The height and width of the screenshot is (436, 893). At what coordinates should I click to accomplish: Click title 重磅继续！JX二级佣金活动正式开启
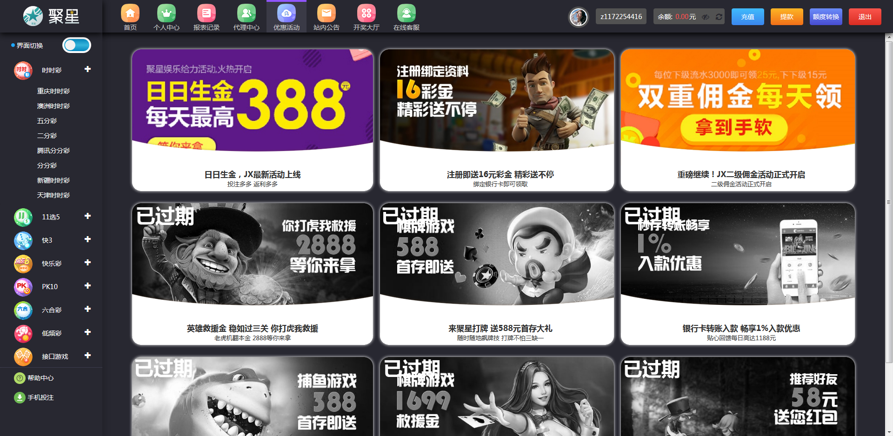(741, 175)
